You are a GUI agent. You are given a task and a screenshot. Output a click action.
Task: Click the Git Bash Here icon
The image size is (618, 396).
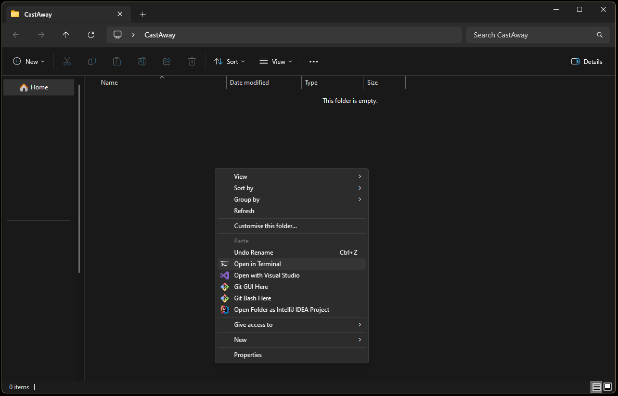click(x=225, y=298)
